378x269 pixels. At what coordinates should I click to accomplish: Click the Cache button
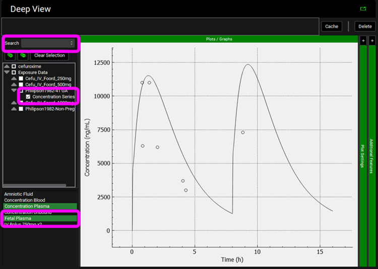tap(332, 26)
